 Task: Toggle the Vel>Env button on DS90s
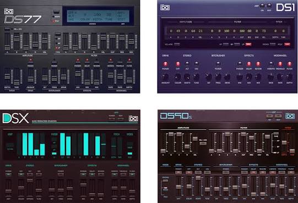click(x=203, y=144)
